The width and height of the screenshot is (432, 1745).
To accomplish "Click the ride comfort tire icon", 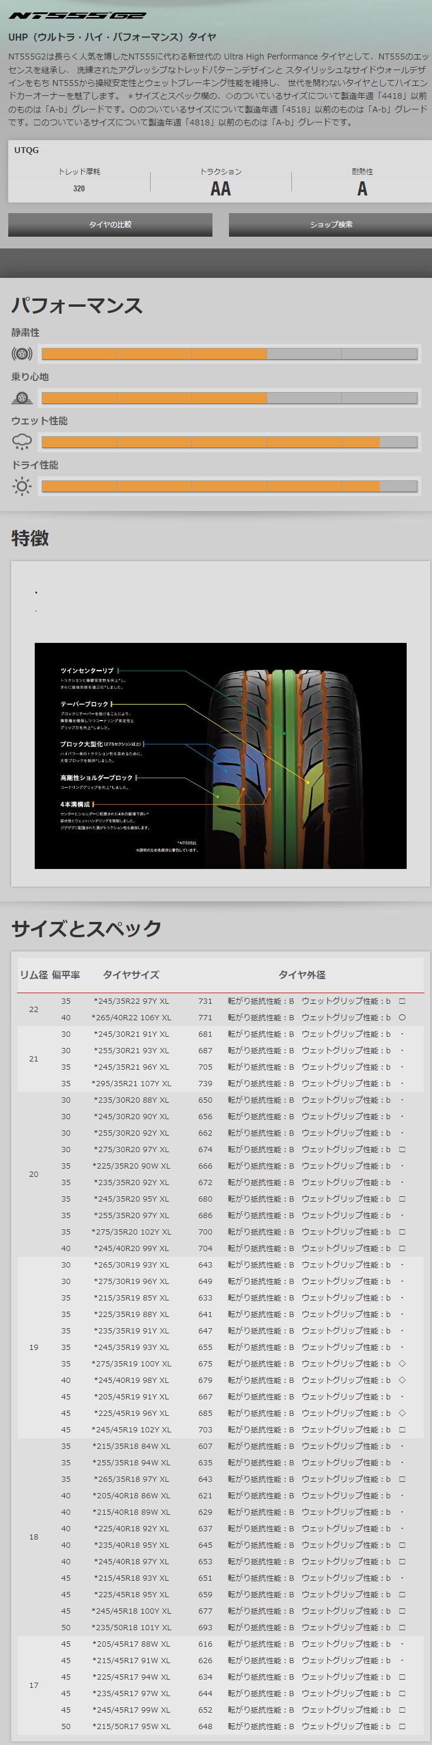I will 22,397.
